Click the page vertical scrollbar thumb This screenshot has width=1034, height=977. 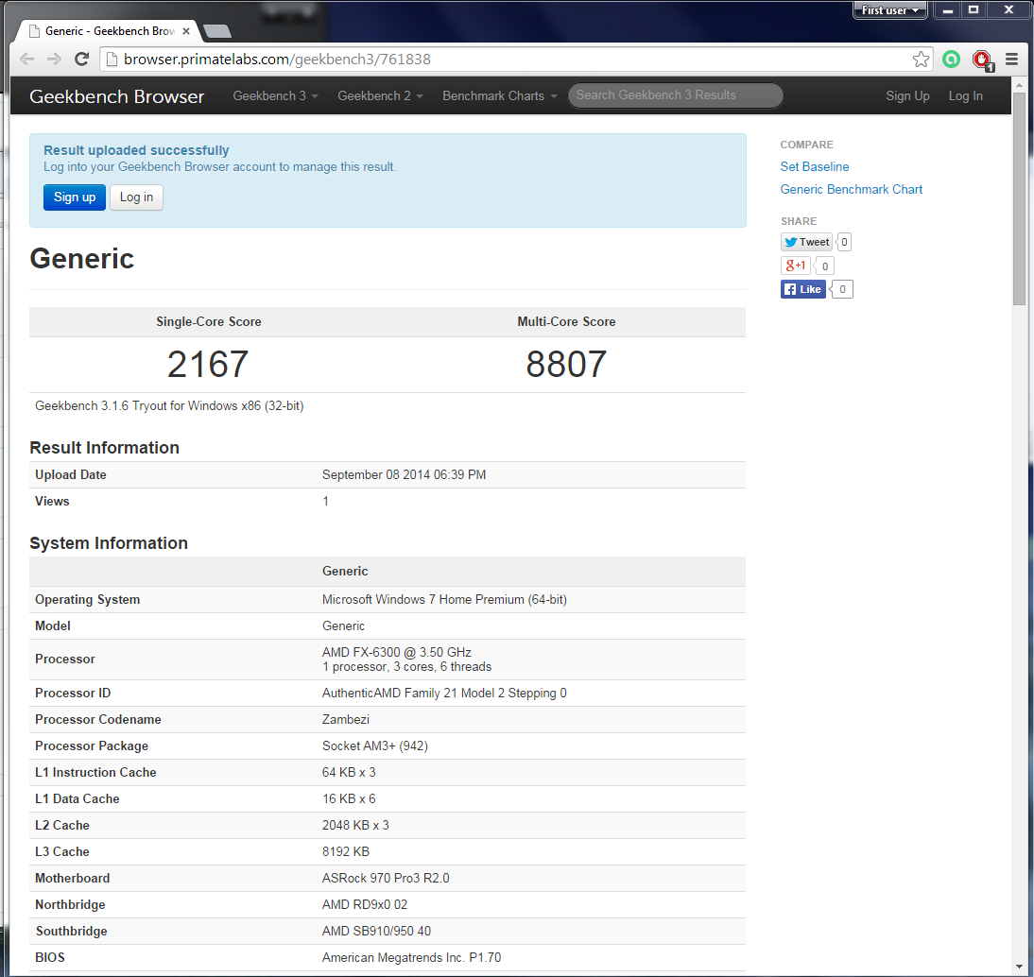tap(1020, 197)
